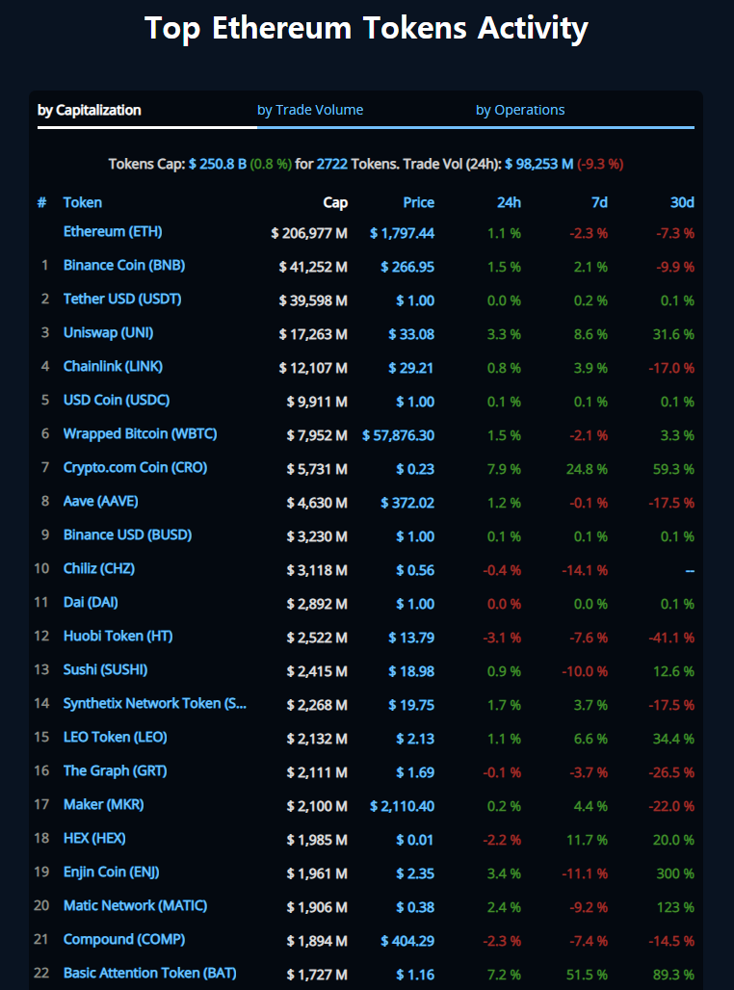Click Compound price $ 404.29
The image size is (734, 990).
pyautogui.click(x=407, y=941)
